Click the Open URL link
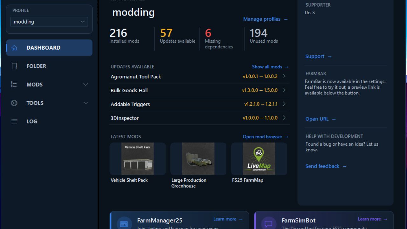 [x=321, y=119]
